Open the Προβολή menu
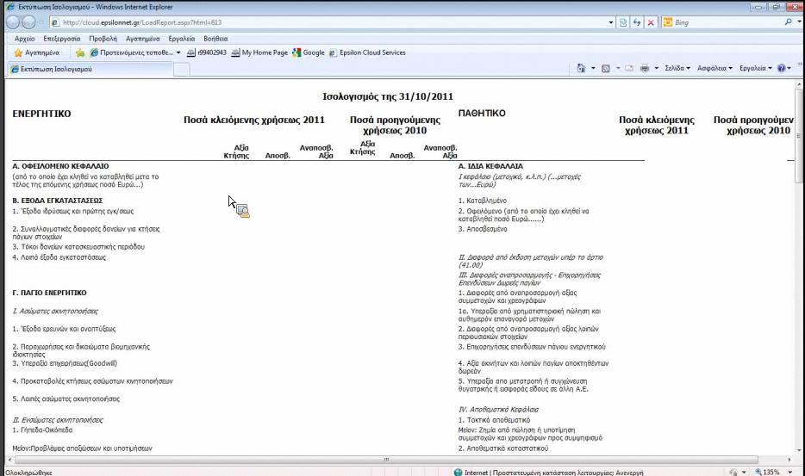The width and height of the screenshot is (805, 476). (103, 39)
